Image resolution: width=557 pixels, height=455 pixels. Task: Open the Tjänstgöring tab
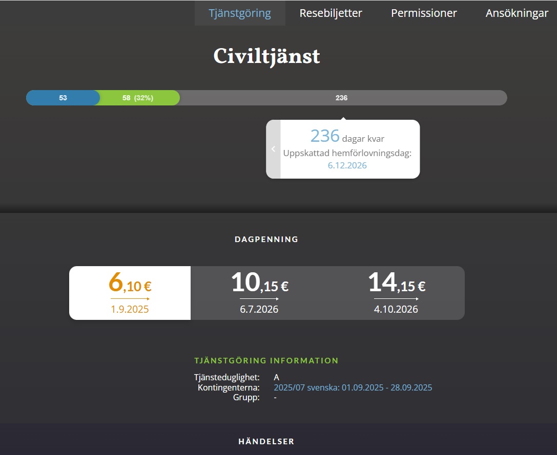pos(240,13)
